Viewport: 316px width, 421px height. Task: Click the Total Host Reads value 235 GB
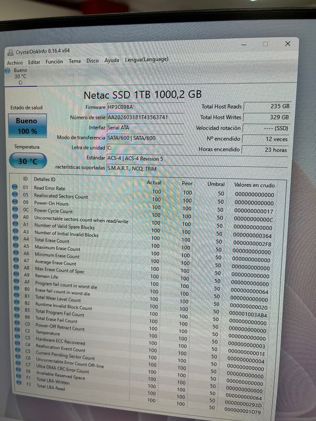(267, 106)
